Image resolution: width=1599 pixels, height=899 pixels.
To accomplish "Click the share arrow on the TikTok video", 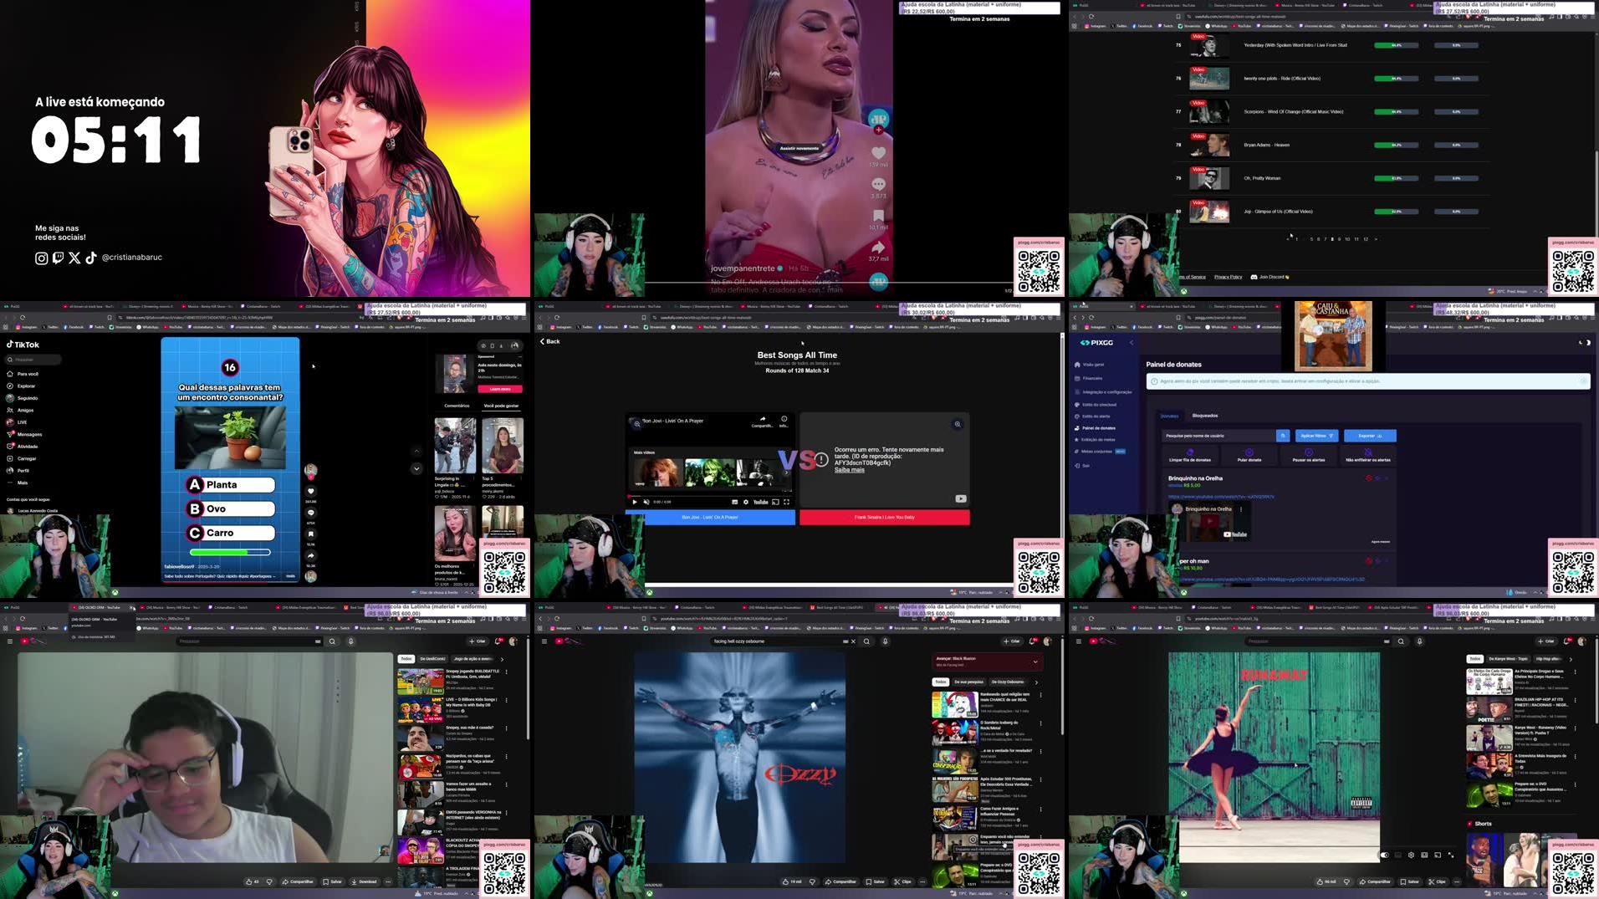I will coord(311,555).
